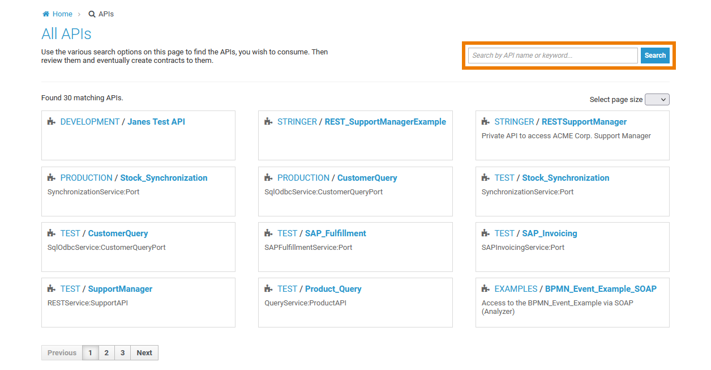The image size is (711, 370).
Task: Open the TEST SupportManager API link
Action: tap(120, 289)
